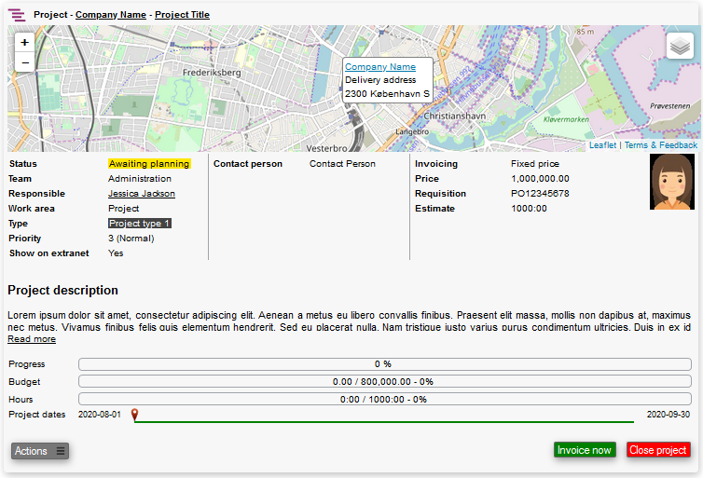Click the Project type 1 tag

tap(140, 224)
